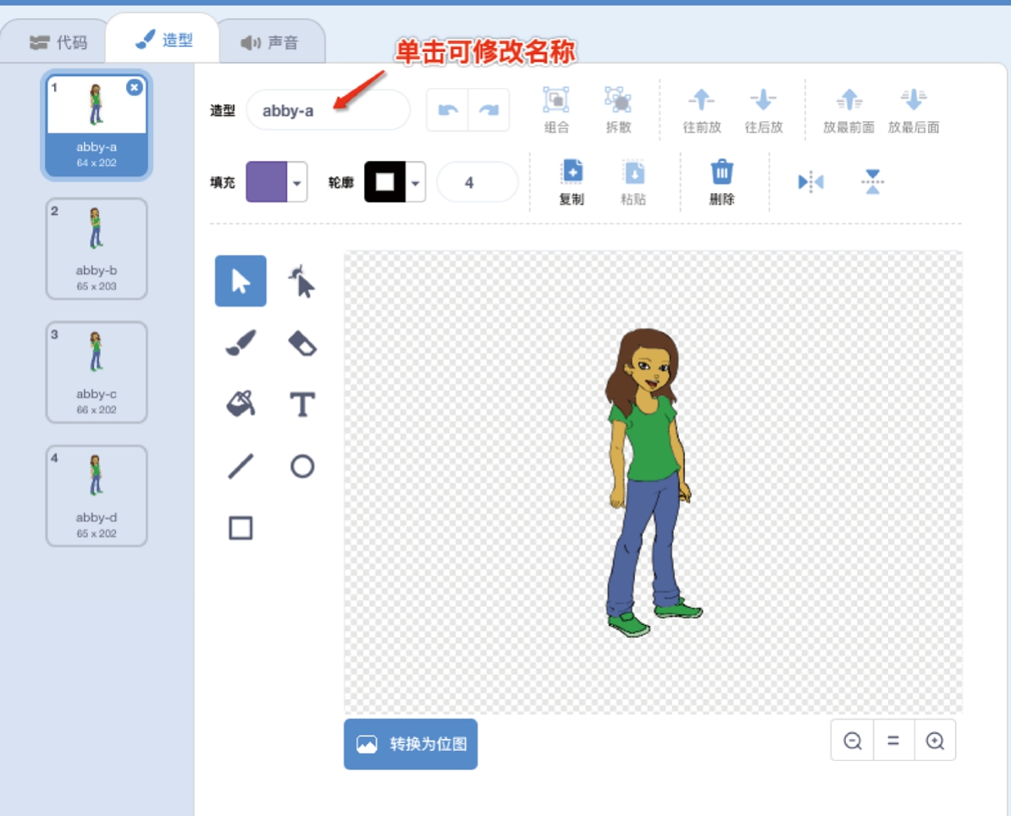Switch to the 代码 tab
The image size is (1011, 816).
point(58,42)
